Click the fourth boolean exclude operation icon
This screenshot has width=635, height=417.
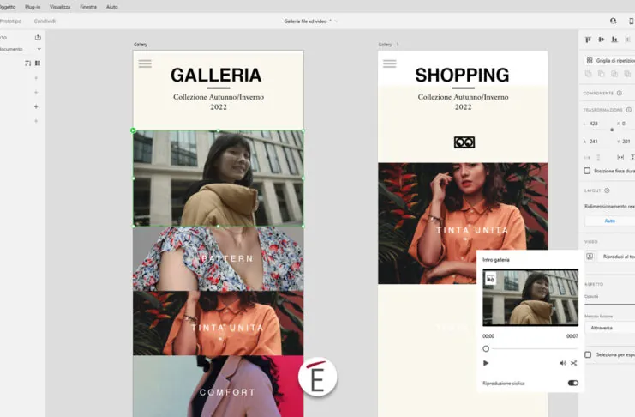click(x=627, y=74)
